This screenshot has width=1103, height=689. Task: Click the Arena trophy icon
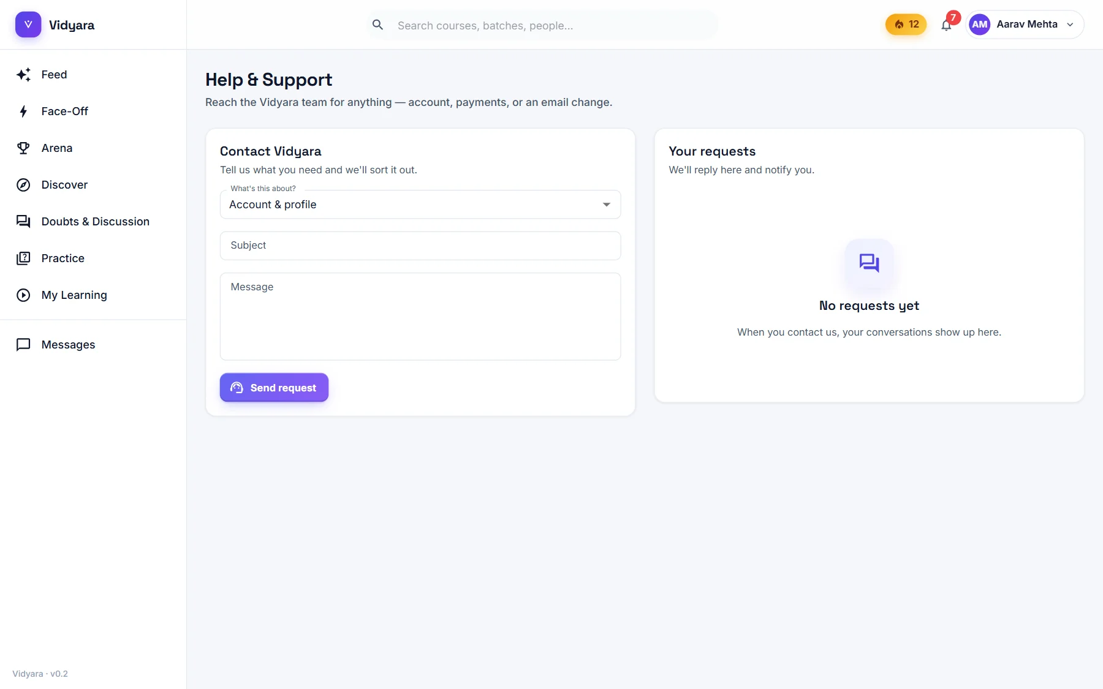point(23,148)
